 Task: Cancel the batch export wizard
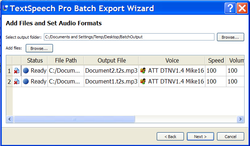pos(230,137)
